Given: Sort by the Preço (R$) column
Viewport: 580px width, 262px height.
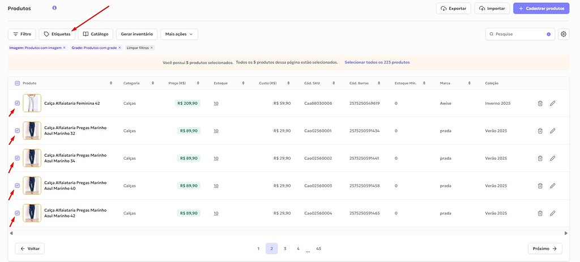Looking at the screenshot, I should (x=198, y=83).
